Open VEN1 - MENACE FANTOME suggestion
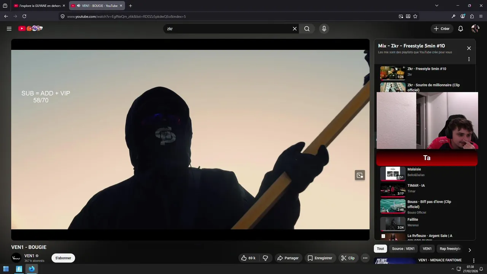The height and width of the screenshot is (274, 487). (440, 260)
